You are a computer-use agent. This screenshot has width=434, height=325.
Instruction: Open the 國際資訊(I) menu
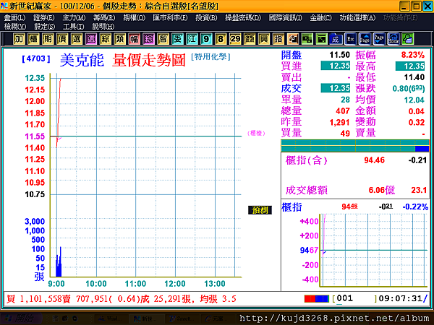(286, 17)
